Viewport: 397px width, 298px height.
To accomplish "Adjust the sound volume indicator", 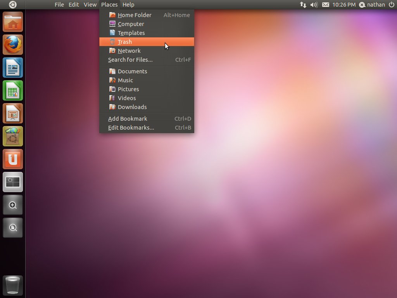I will 314,5.
